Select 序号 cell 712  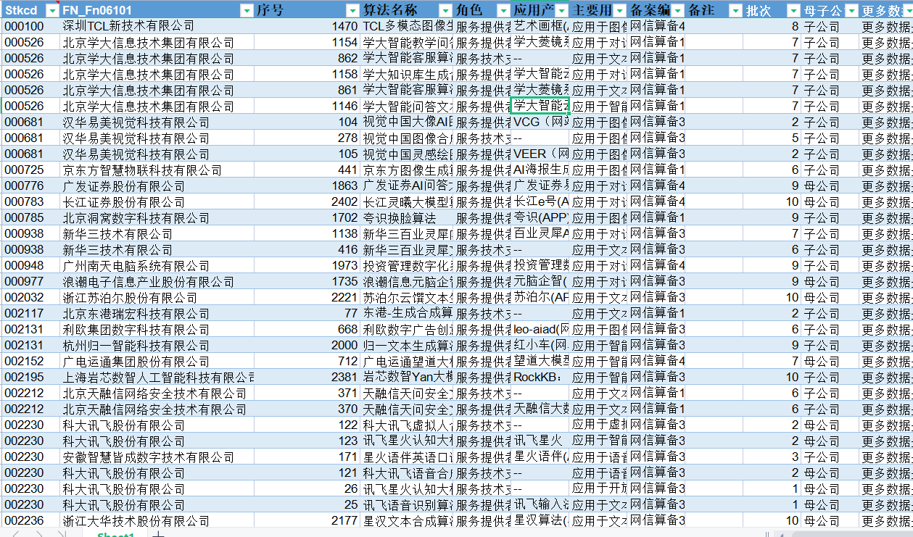tap(307, 361)
